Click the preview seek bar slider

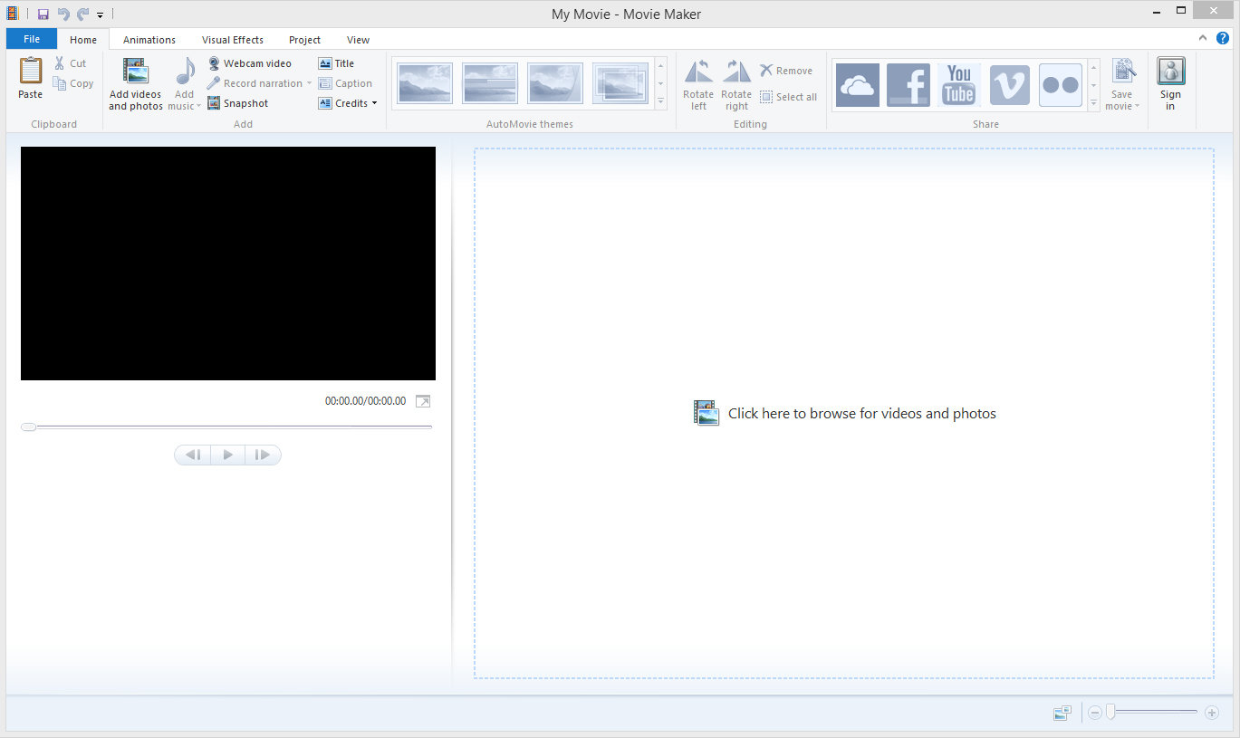(29, 427)
